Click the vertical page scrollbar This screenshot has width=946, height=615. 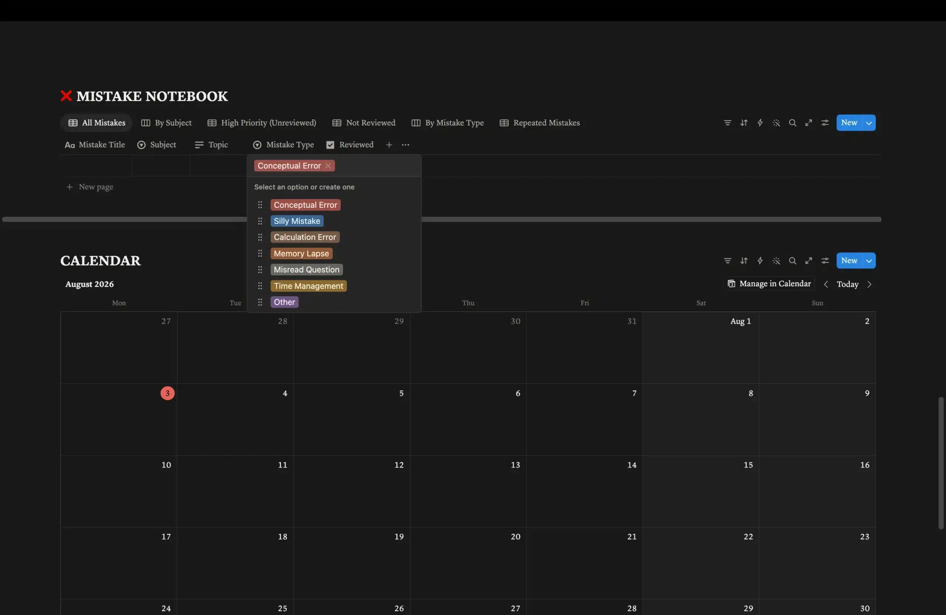941,463
